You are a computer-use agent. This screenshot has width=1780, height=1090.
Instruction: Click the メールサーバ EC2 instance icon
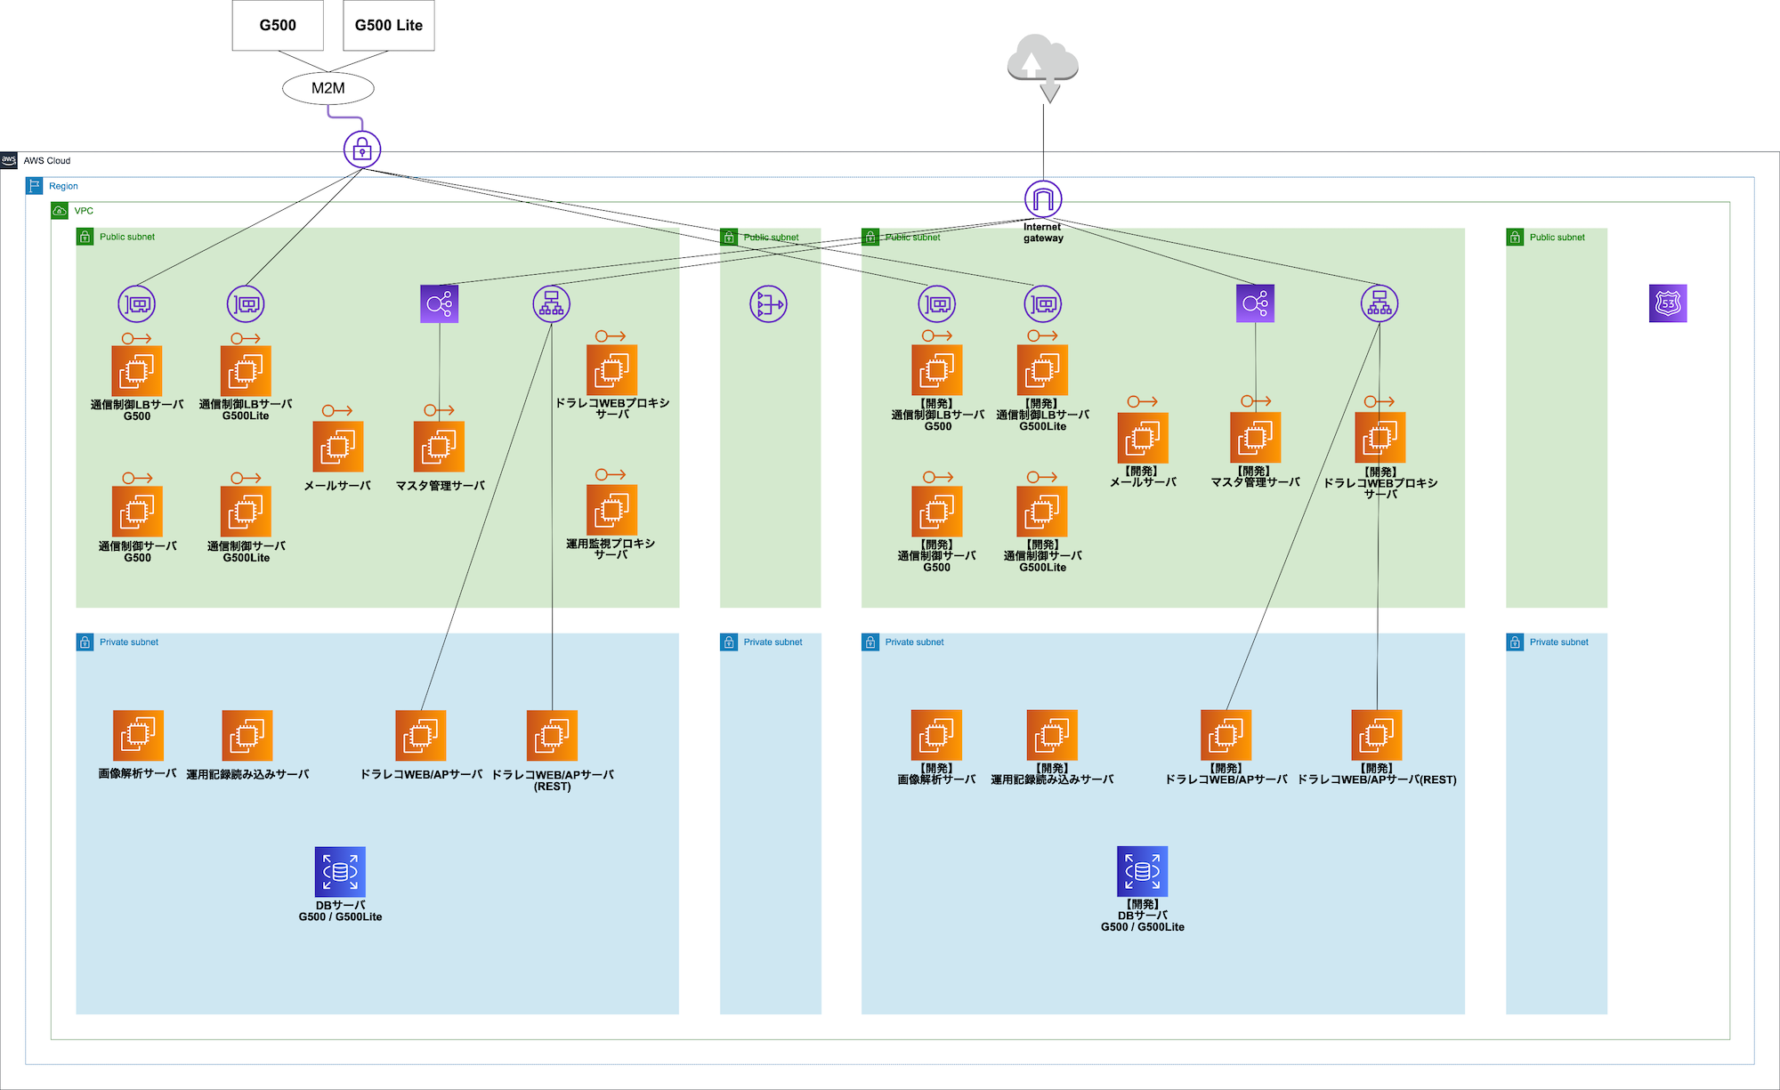(338, 447)
